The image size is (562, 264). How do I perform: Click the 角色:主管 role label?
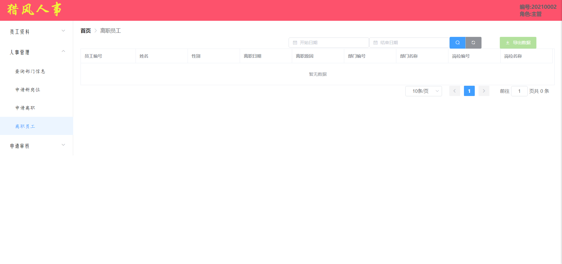tap(531, 14)
